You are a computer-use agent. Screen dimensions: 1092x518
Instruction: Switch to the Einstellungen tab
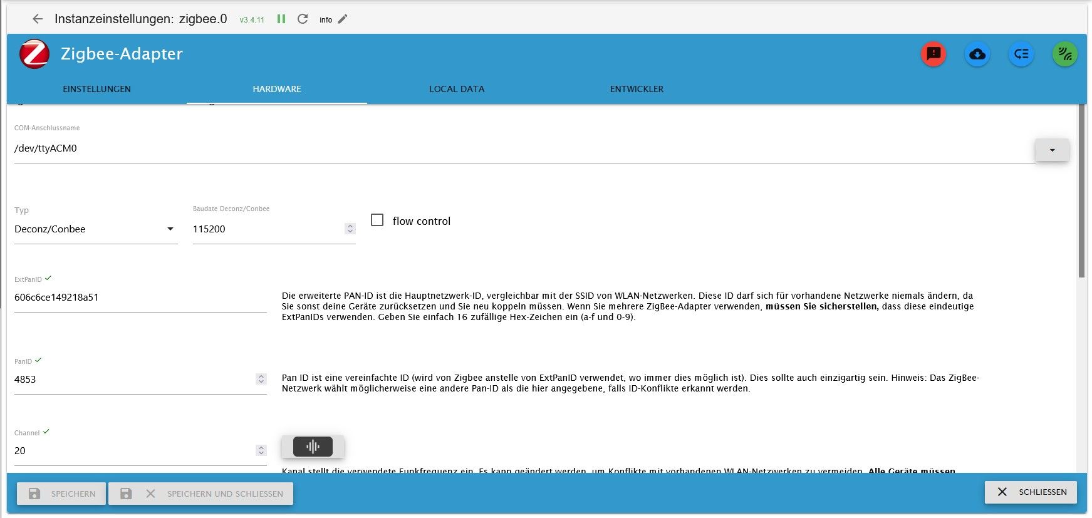pyautogui.click(x=96, y=89)
